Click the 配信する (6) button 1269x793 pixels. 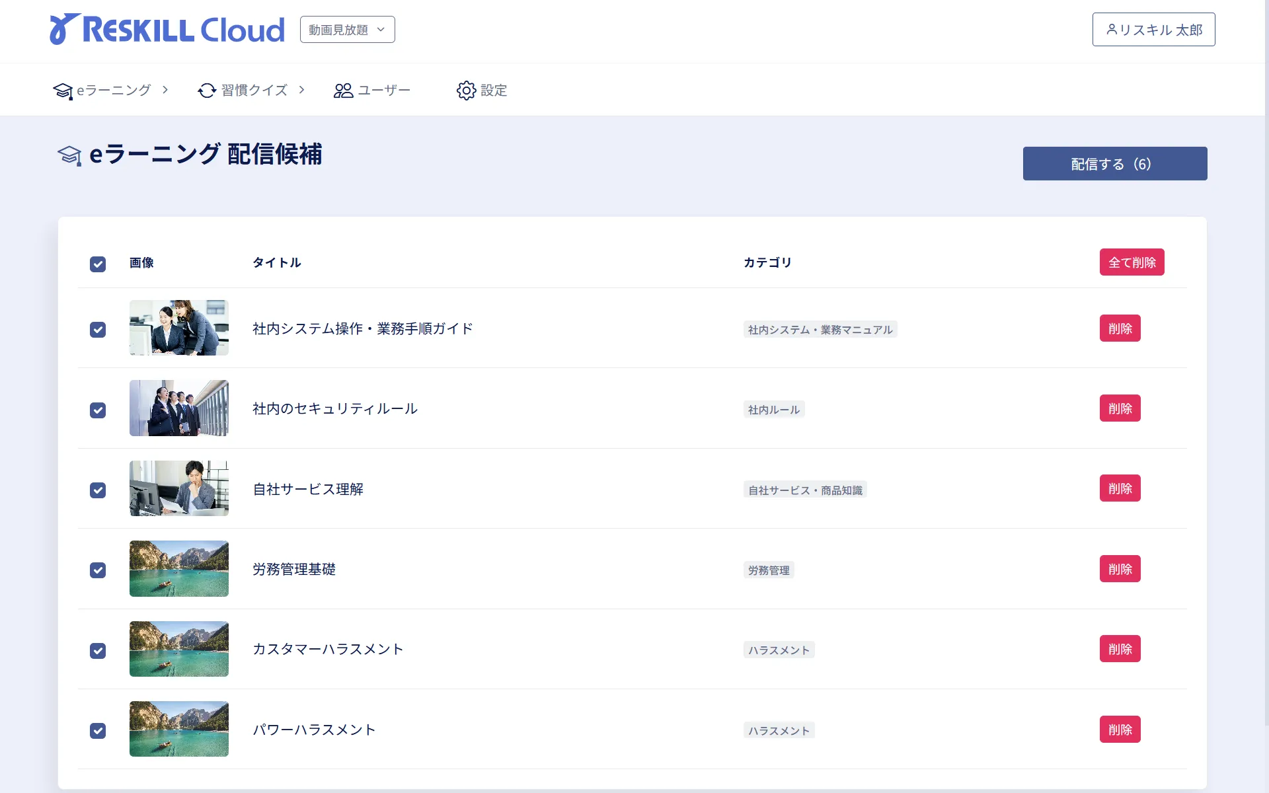[x=1115, y=163]
